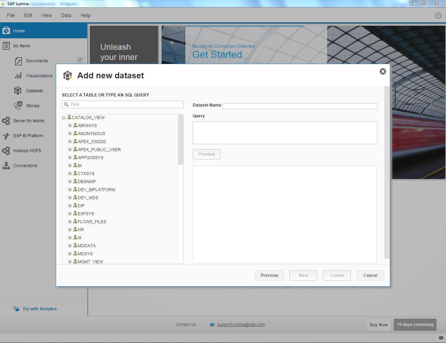Select the EXFSYS schema

tap(86, 214)
